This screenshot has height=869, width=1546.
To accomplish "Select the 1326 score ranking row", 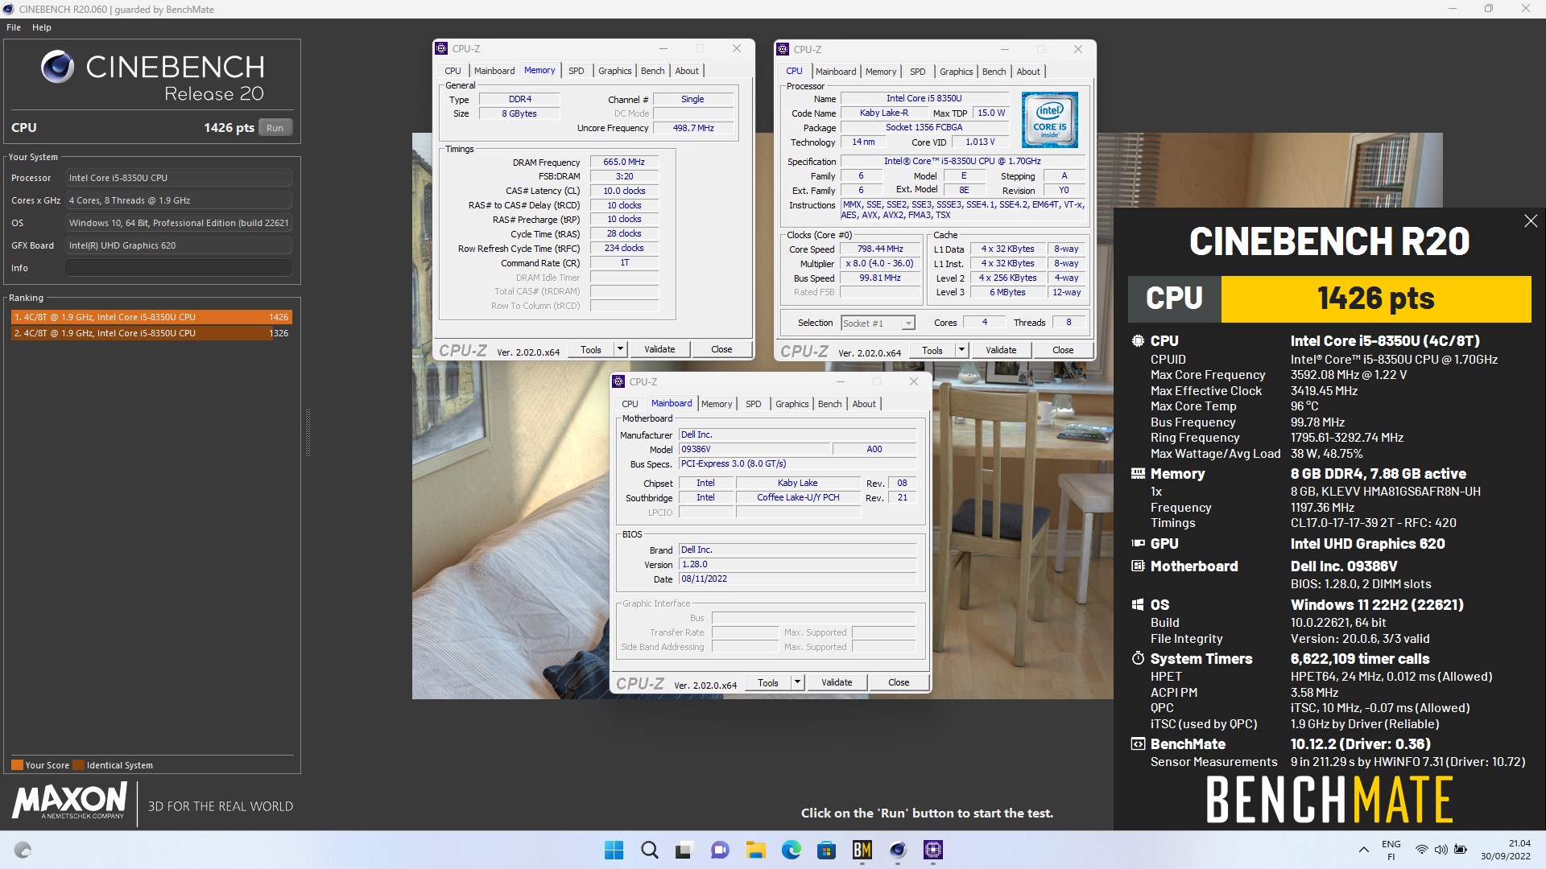I will 151,333.
